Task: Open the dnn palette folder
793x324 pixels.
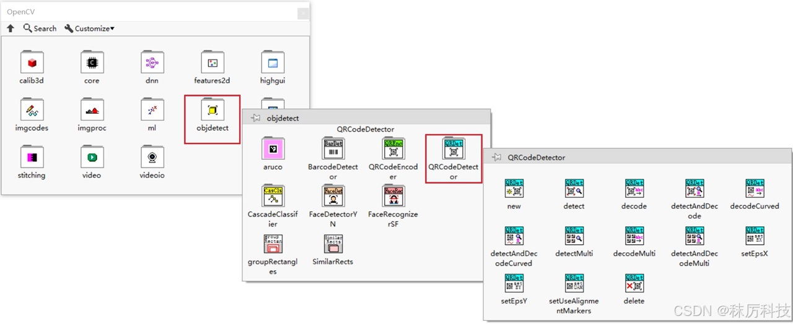Action: coord(152,62)
